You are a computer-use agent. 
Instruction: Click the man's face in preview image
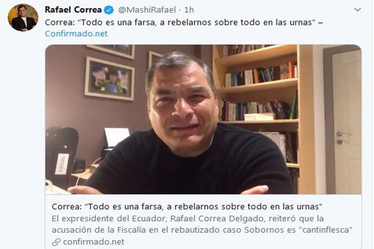(x=182, y=107)
